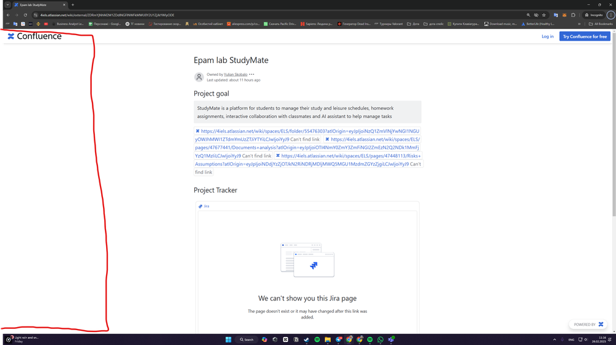616x345 pixels.
Task: Open the Chrome three-dot menu
Action: tap(610, 15)
